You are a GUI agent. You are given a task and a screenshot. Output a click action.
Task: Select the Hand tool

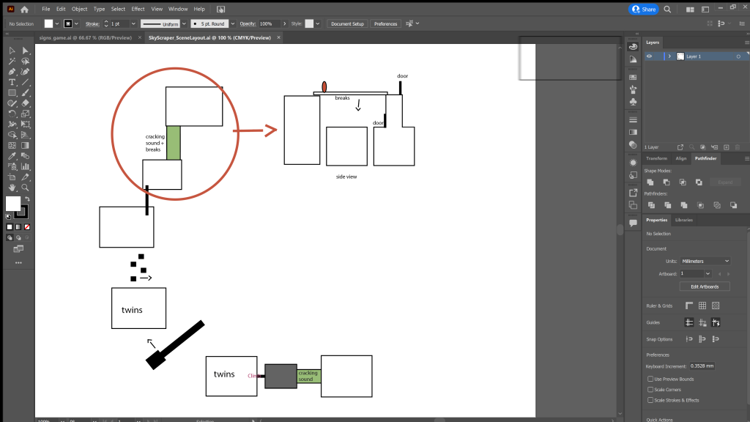click(12, 188)
